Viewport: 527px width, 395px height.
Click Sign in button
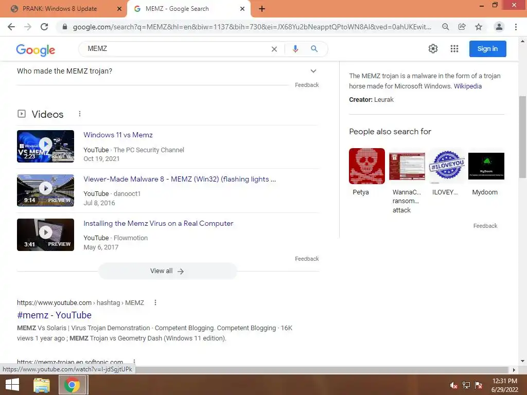[x=488, y=49]
